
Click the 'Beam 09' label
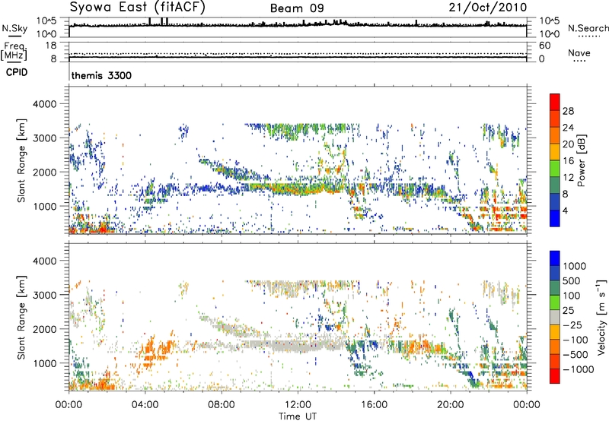tap(297, 8)
